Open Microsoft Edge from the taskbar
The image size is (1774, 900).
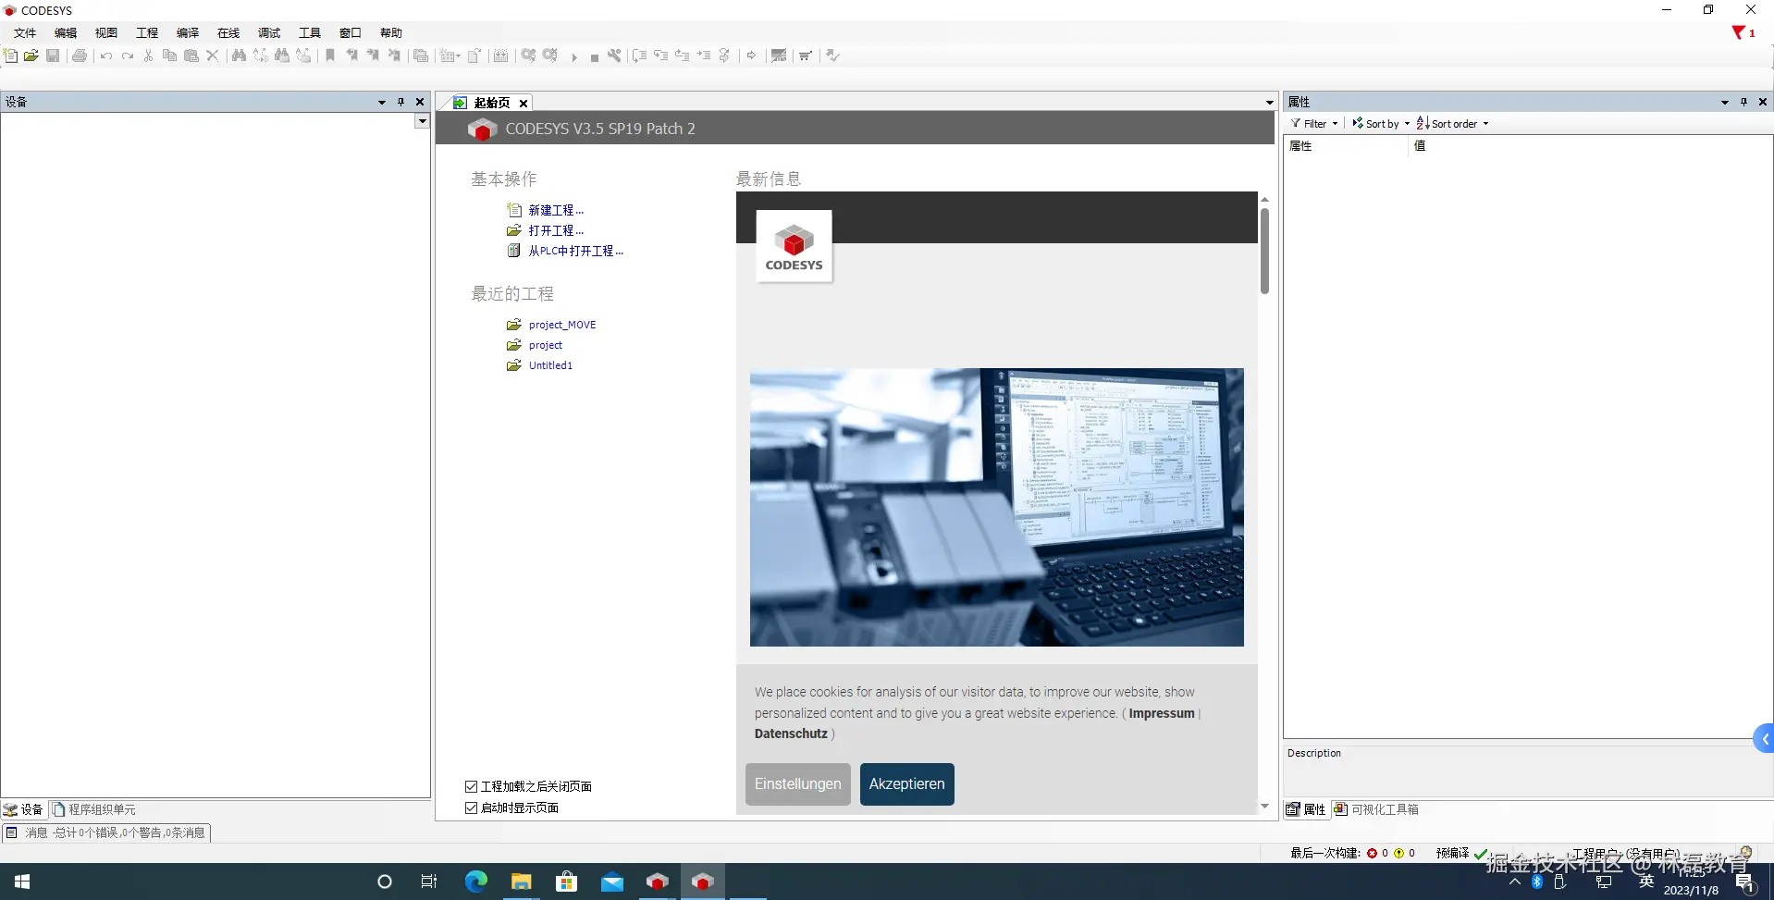pos(475,882)
